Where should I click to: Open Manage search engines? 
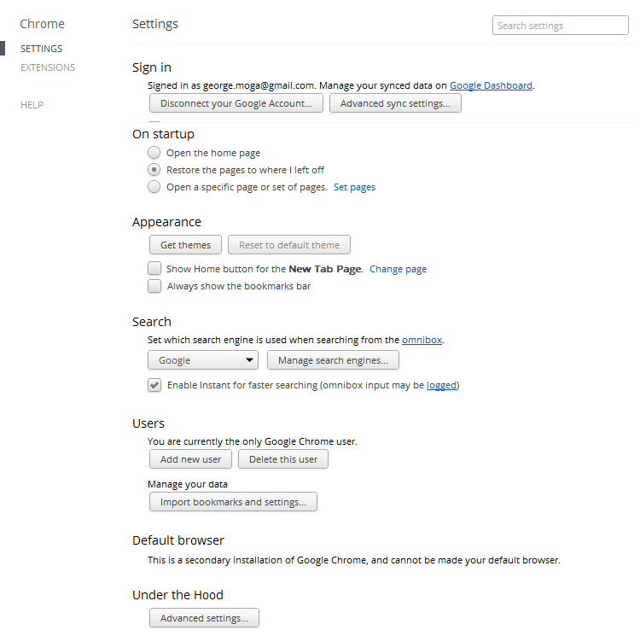(333, 360)
